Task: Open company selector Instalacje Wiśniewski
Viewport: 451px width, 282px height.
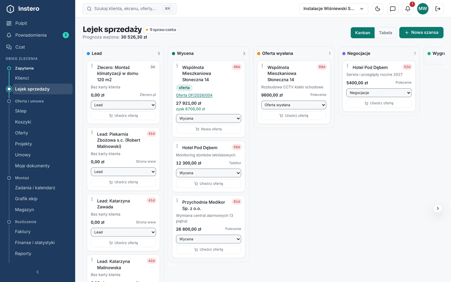Action: (334, 9)
